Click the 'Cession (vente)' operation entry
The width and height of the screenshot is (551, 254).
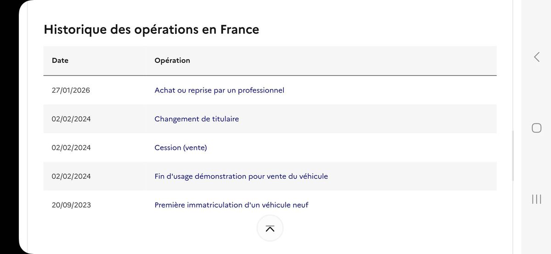coord(180,148)
